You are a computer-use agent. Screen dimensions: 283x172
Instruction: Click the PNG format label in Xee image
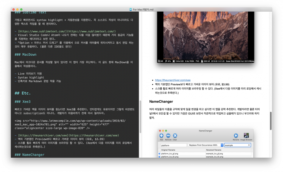[197, 61]
